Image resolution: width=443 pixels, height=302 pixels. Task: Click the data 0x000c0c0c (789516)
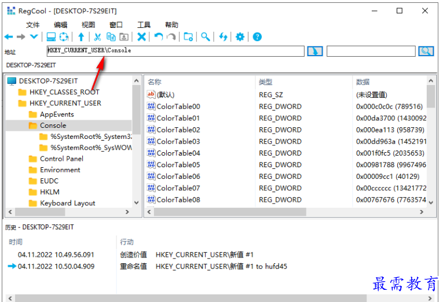click(389, 106)
